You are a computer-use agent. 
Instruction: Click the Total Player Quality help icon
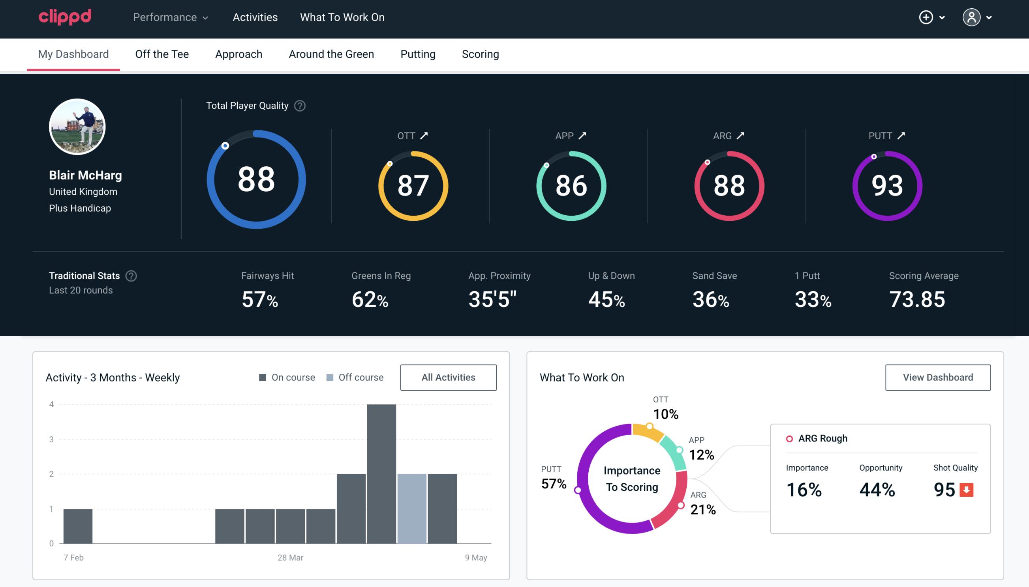point(299,105)
